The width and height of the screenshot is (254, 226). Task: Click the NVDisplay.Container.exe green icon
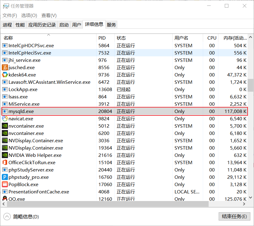click(x=5, y=141)
